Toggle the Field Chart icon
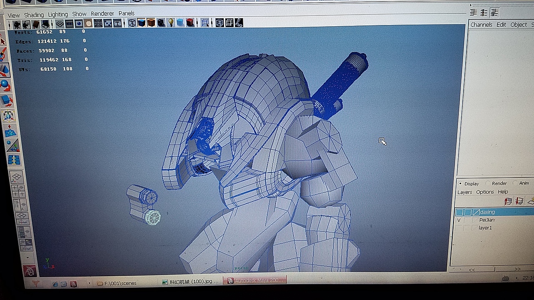The height and width of the screenshot is (300, 534). (98, 23)
